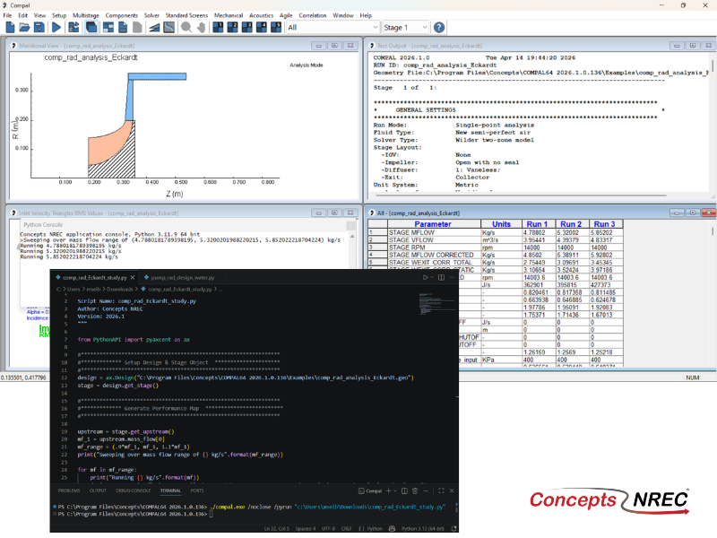This screenshot has width=717, height=538.
Task: Open help via the question mark icon
Action: 439,28
